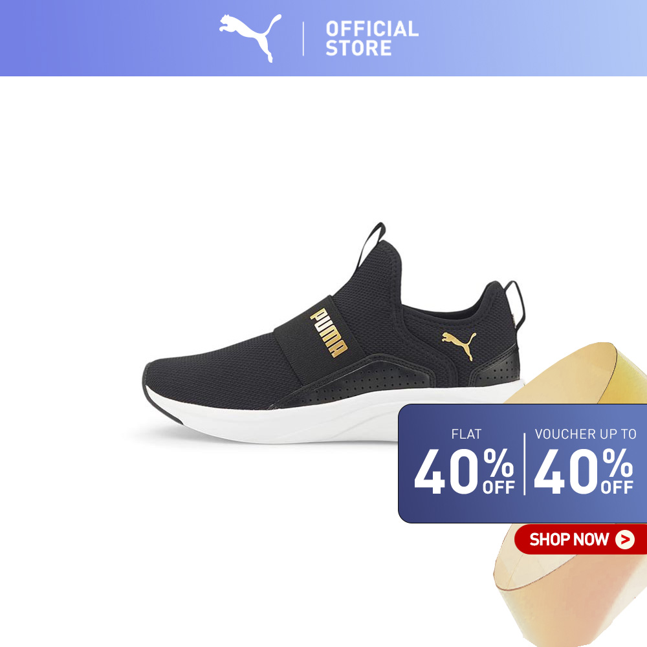The height and width of the screenshot is (647, 647).
Task: Click the VOUCHER UP TO 40% OFF offer
Action: (584, 461)
